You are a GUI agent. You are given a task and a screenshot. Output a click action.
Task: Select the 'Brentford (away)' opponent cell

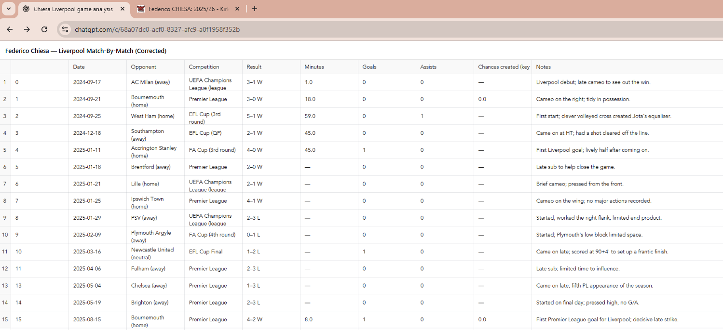(155, 167)
